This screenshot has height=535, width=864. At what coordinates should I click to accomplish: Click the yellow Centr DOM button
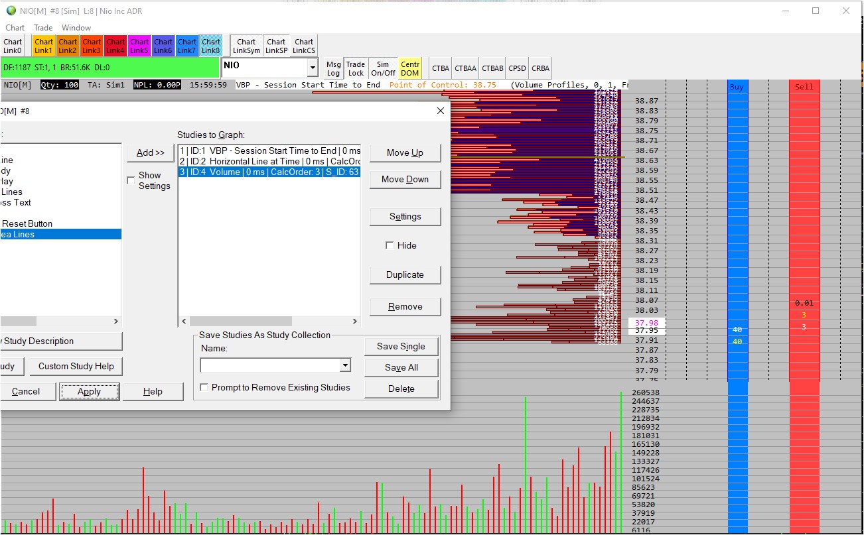[410, 68]
